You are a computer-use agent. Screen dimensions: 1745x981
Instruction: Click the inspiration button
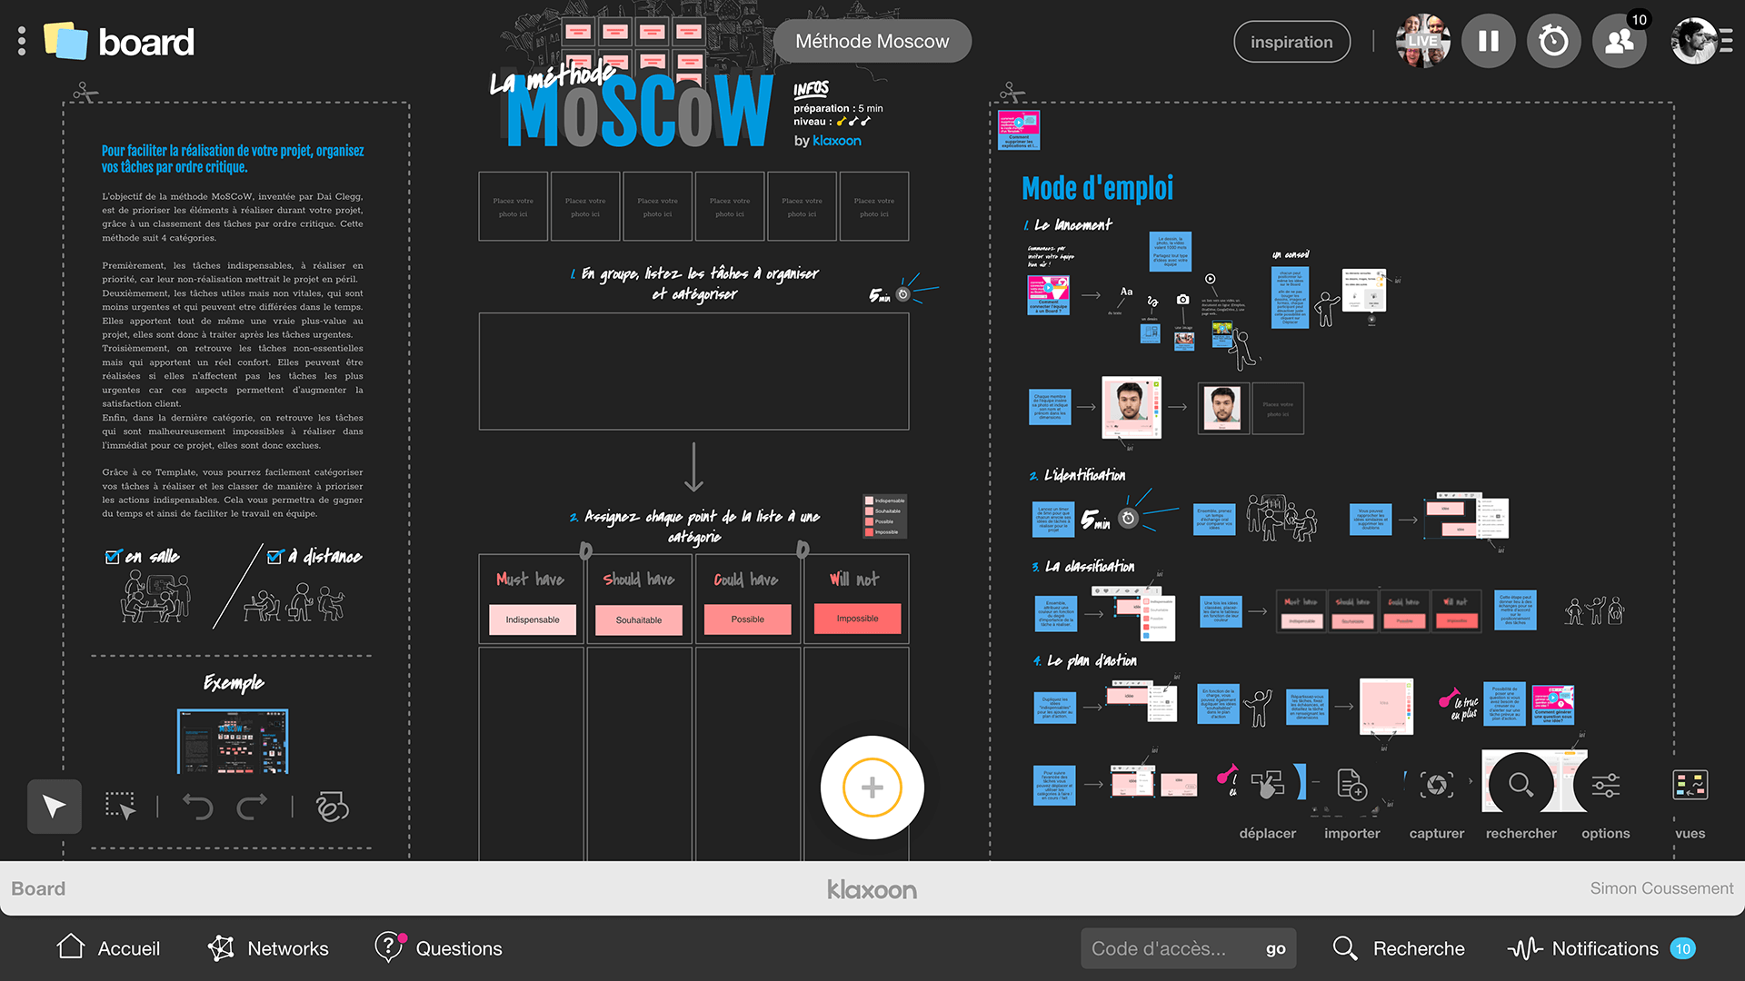tap(1291, 42)
